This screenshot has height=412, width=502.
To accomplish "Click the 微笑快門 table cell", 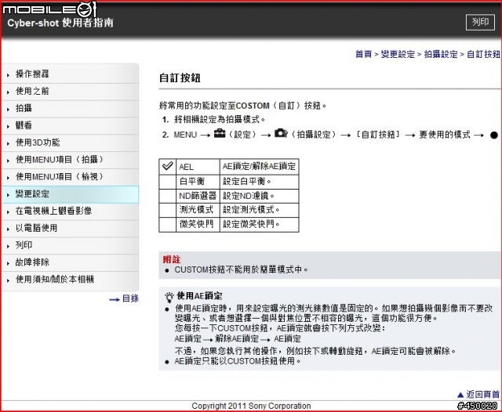I will pos(198,224).
